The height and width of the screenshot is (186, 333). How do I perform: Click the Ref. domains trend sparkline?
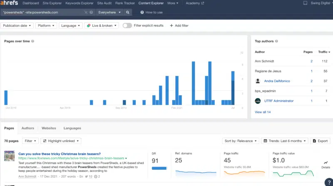(196, 173)
